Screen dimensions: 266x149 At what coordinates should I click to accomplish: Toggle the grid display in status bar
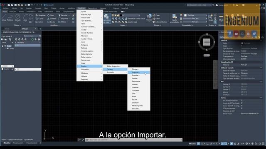click(199, 144)
